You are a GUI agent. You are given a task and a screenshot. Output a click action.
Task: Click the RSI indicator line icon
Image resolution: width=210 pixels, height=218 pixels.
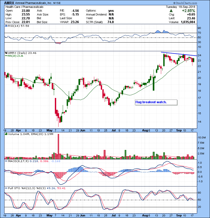coord(6,26)
